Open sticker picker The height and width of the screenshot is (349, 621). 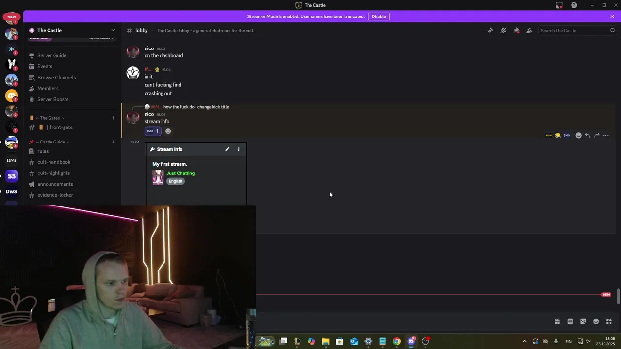(x=583, y=321)
